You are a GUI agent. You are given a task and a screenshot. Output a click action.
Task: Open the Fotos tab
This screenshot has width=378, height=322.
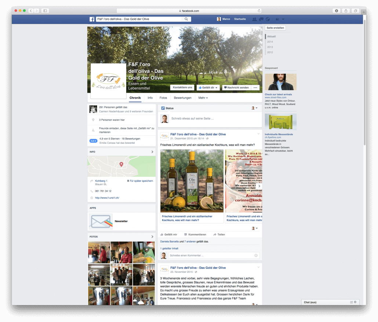[163, 98]
